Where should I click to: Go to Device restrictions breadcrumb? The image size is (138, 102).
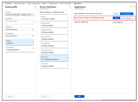coord(65,4)
